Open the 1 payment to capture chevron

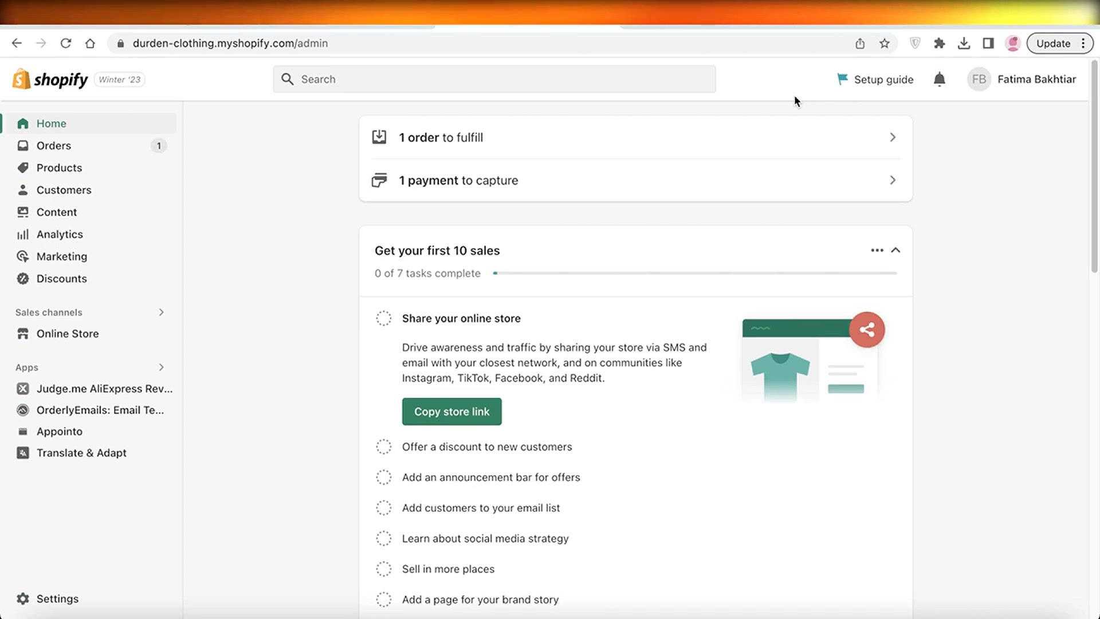[893, 180]
